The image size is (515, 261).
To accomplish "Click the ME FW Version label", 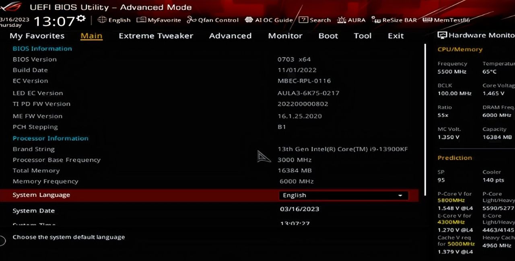I will coord(37,116).
